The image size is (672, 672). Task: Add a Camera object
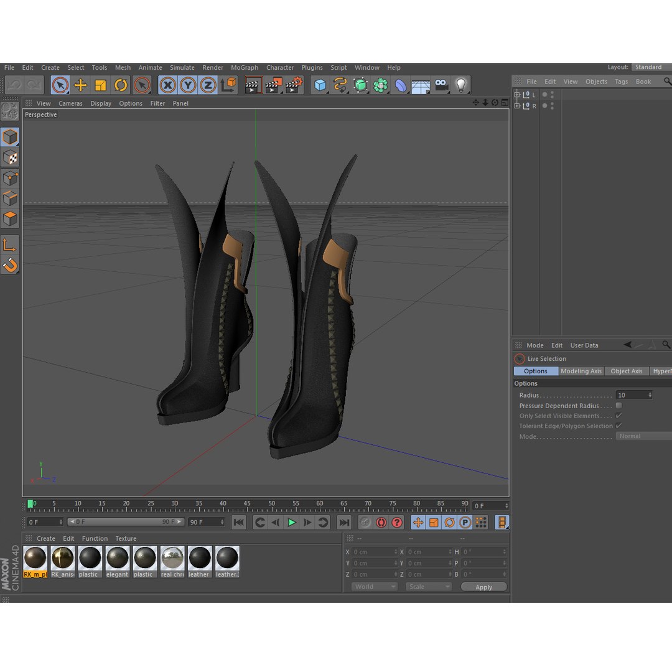point(441,85)
